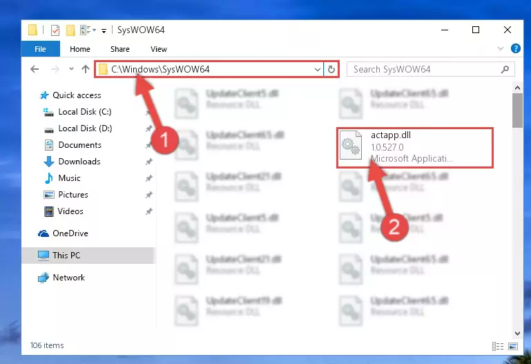Click the OneDrive cloud icon

[x=44, y=233]
